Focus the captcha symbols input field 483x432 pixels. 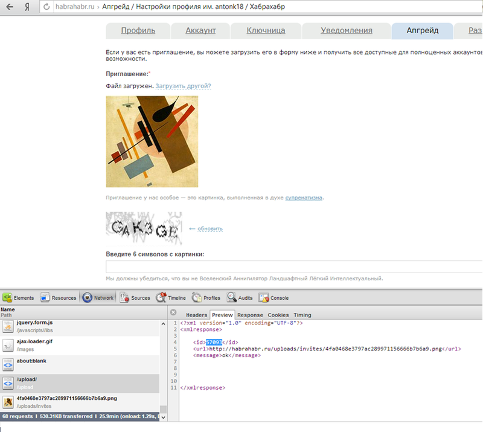[294, 266]
